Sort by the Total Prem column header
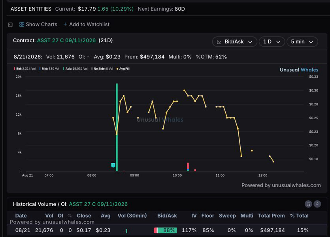 tap(271, 216)
